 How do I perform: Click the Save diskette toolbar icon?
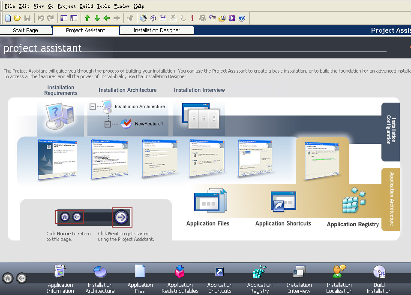click(x=27, y=18)
